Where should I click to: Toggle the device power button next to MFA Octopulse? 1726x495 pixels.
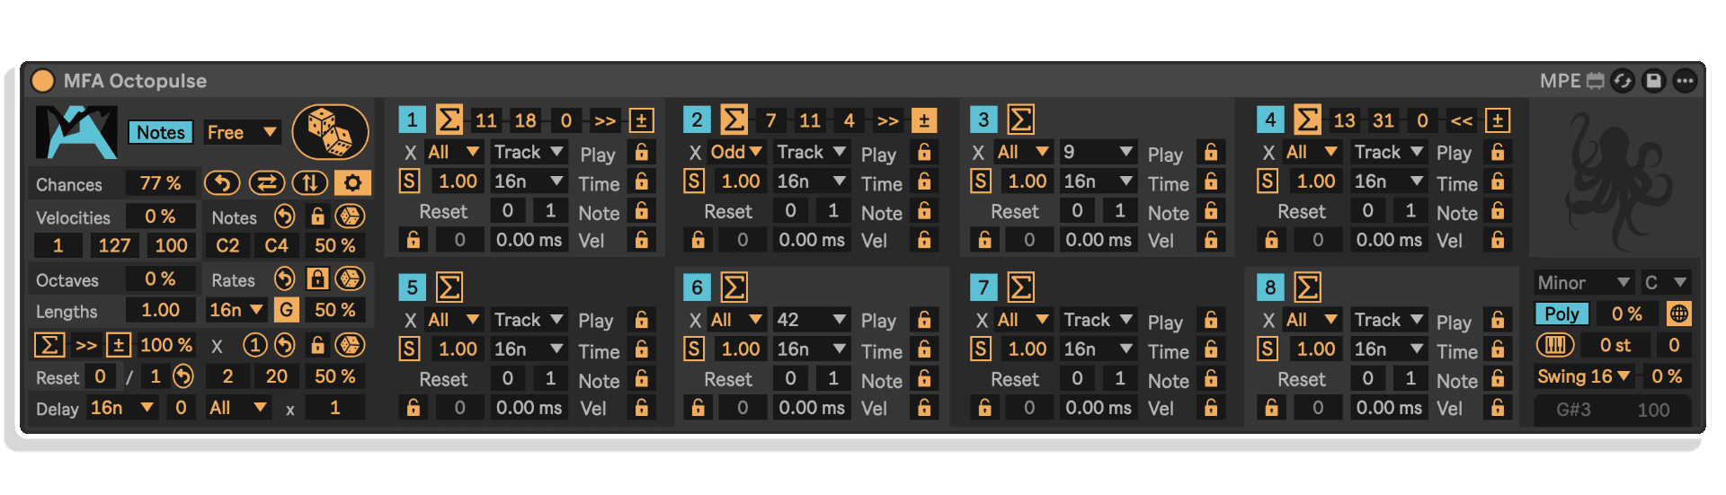click(x=42, y=81)
